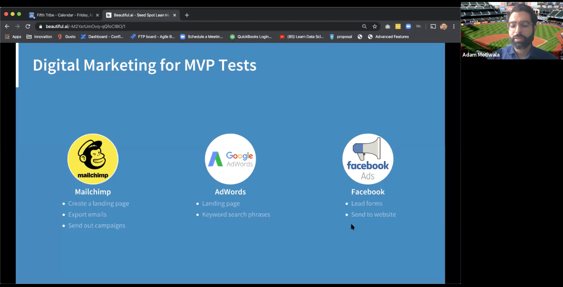Click the Google AdWords logo circle
This screenshot has height=287, width=563.
pos(230,159)
